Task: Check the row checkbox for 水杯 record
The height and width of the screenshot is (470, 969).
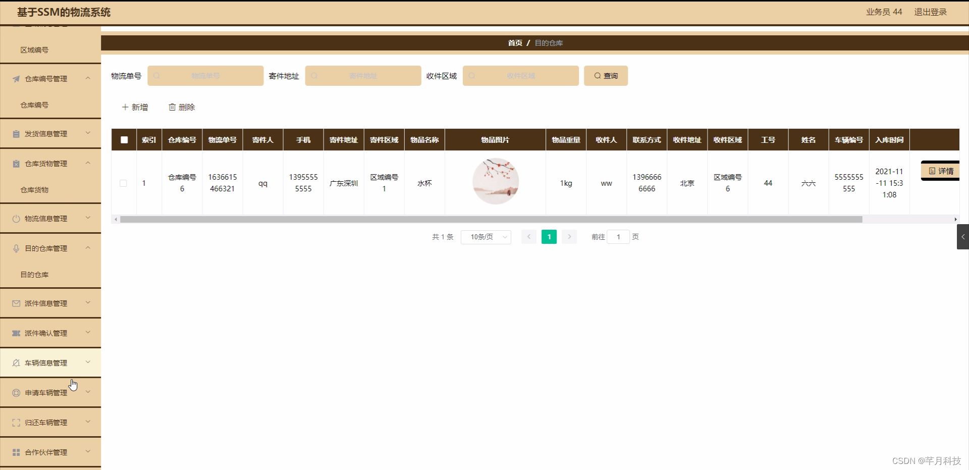Action: pos(124,183)
